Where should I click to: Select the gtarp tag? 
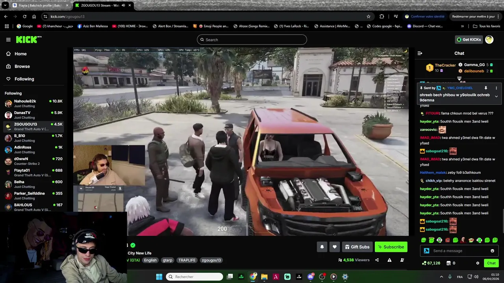coord(167,260)
